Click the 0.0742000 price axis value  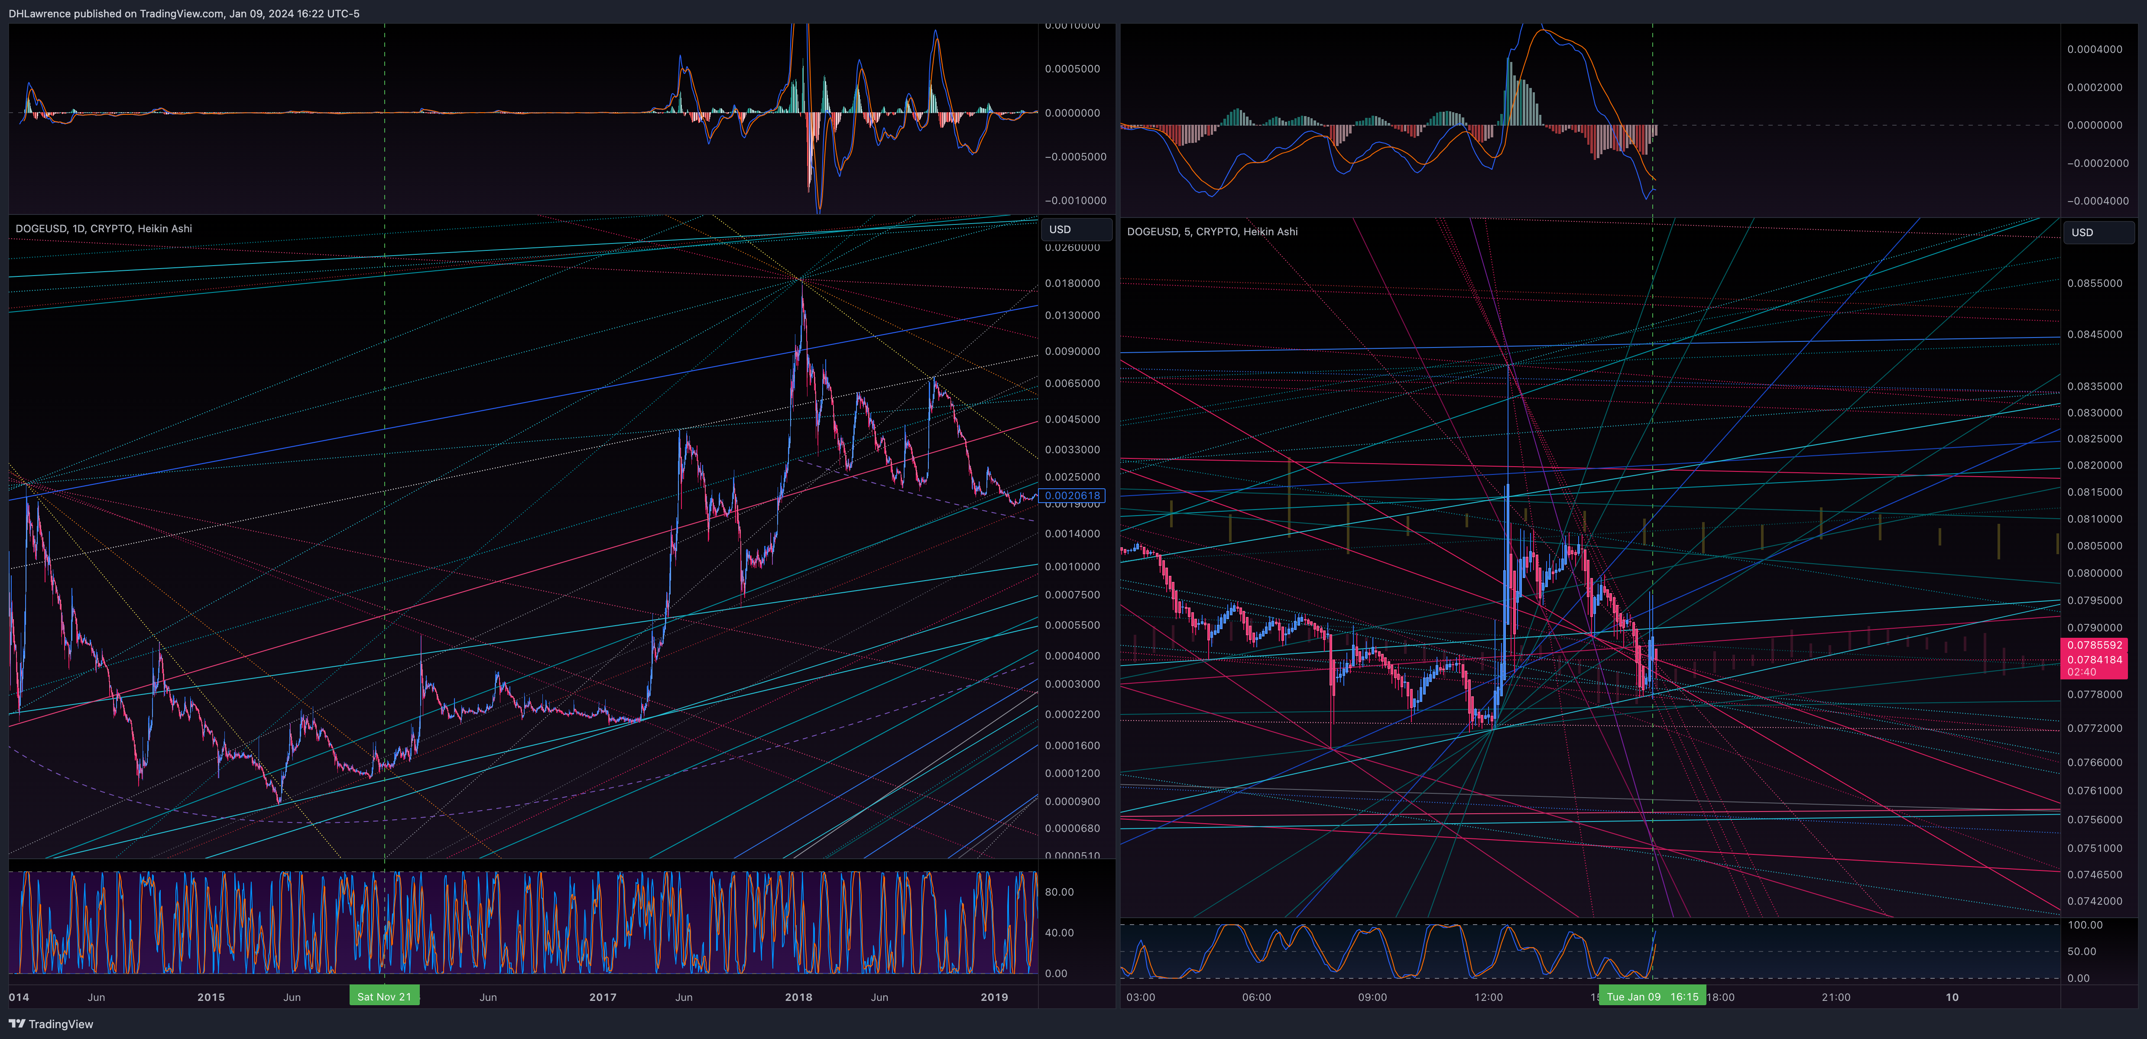[2095, 901]
